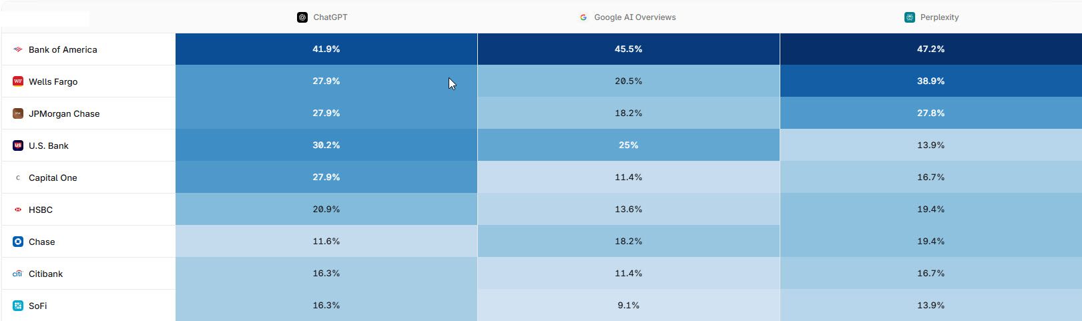The width and height of the screenshot is (1082, 321).
Task: Click Wells Fargo's 38.9% Perplexity cell
Action: tap(930, 81)
